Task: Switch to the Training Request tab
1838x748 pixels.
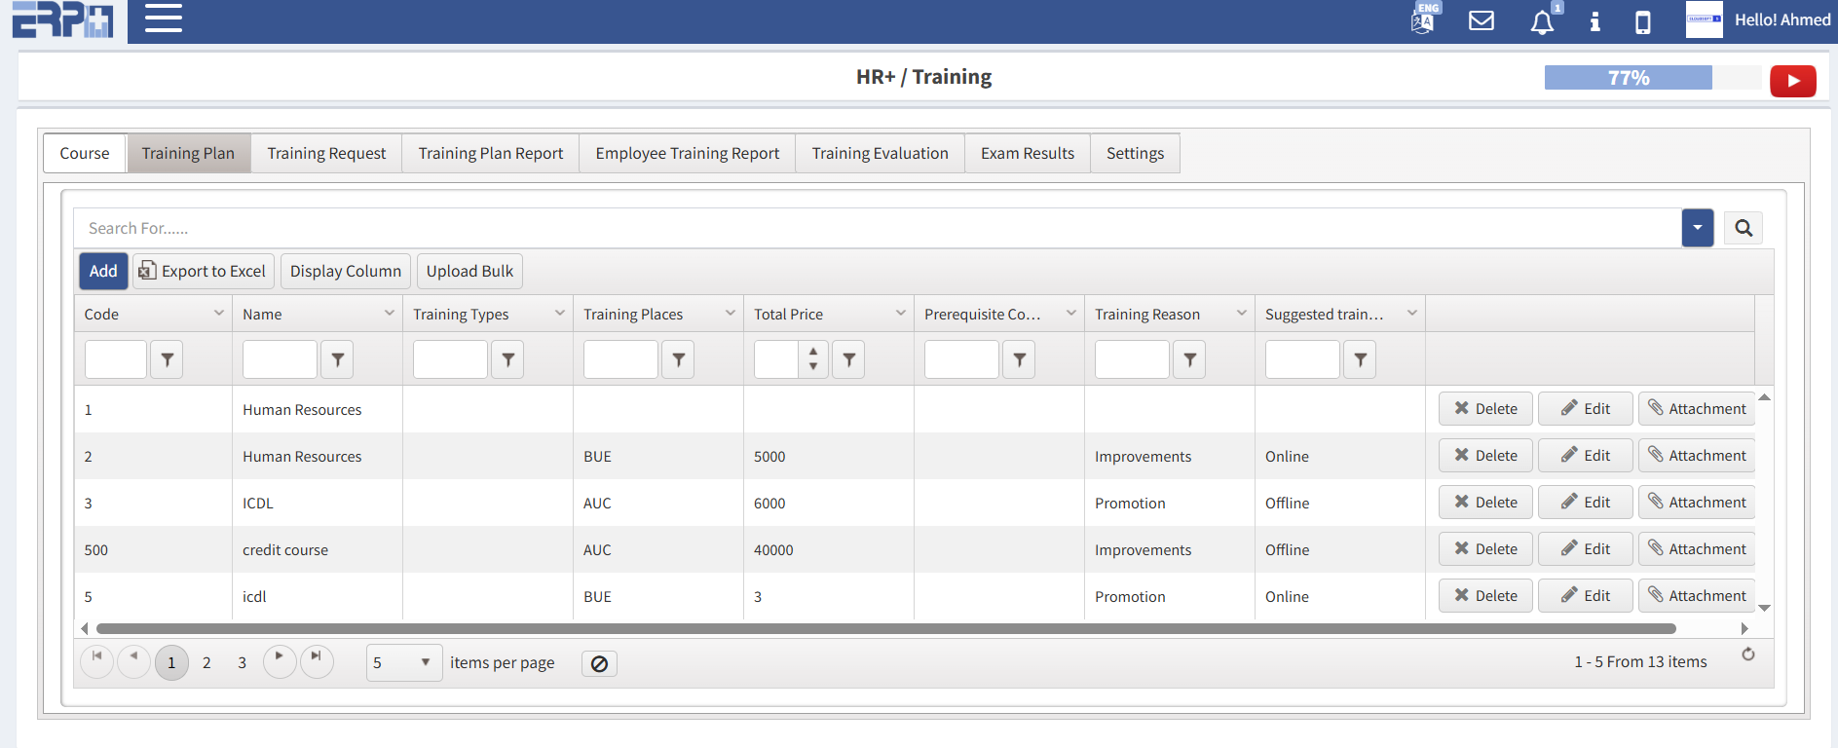Action: 326,153
